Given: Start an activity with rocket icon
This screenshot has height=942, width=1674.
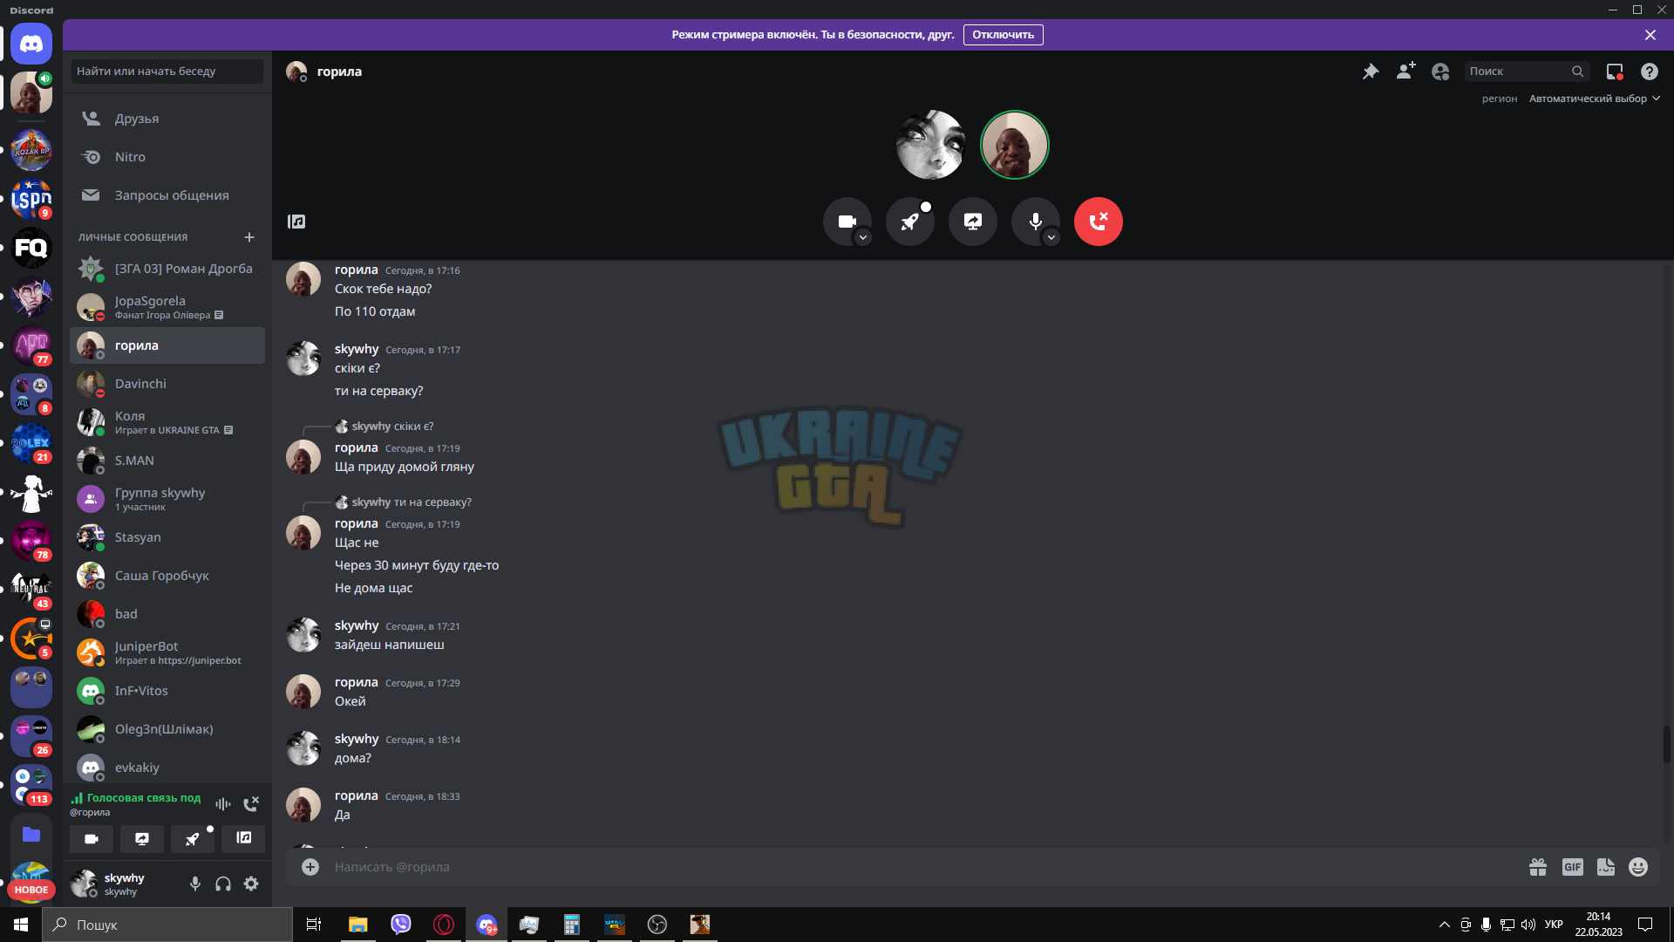Looking at the screenshot, I should pyautogui.click(x=910, y=222).
